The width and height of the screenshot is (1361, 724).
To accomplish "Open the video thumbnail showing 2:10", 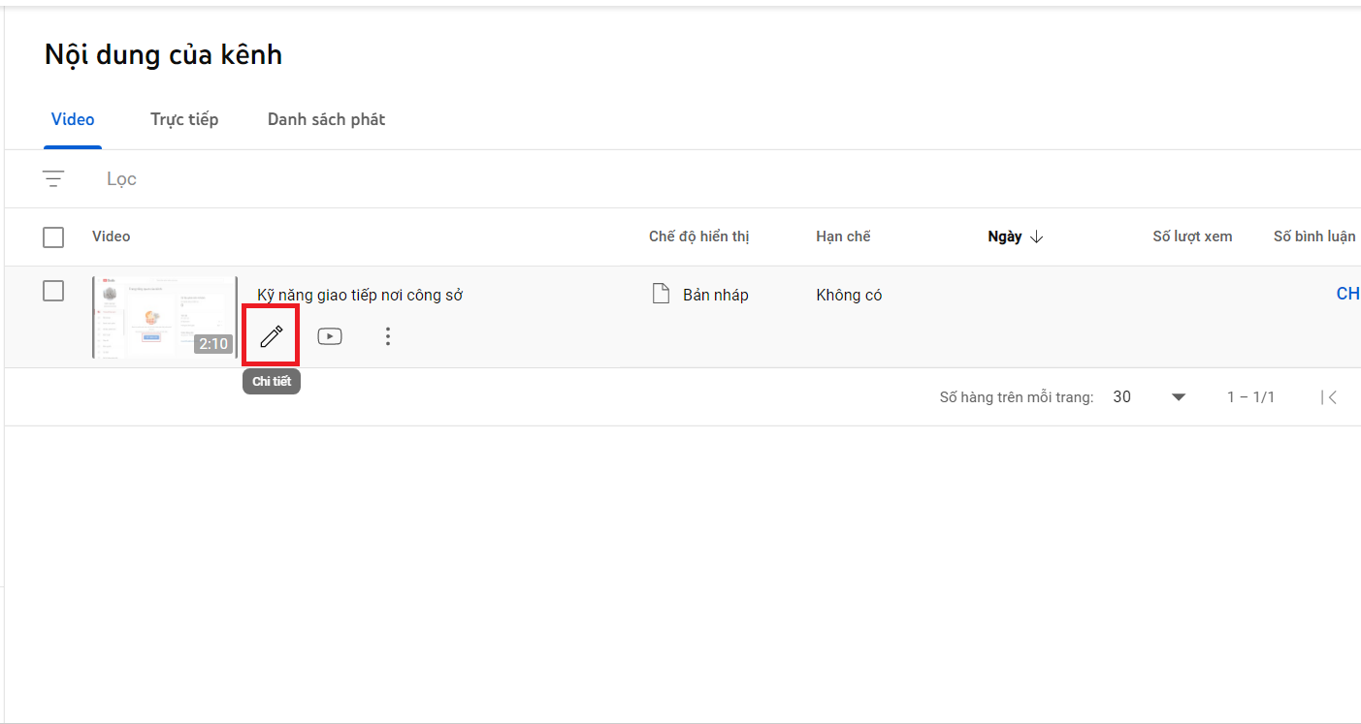I will pyautogui.click(x=164, y=317).
